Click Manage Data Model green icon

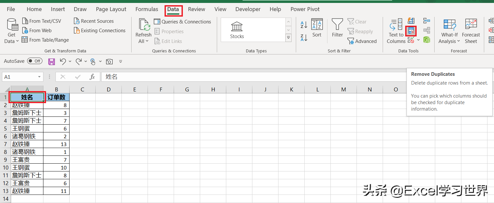coord(427,40)
